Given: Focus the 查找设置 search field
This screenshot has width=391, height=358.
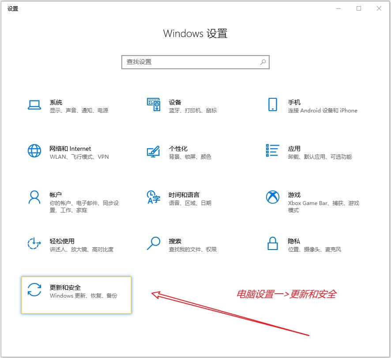Looking at the screenshot, I should point(190,62).
